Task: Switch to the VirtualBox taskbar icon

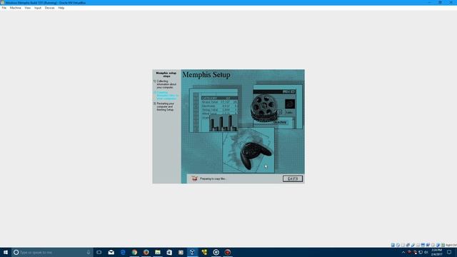Action: [192, 252]
